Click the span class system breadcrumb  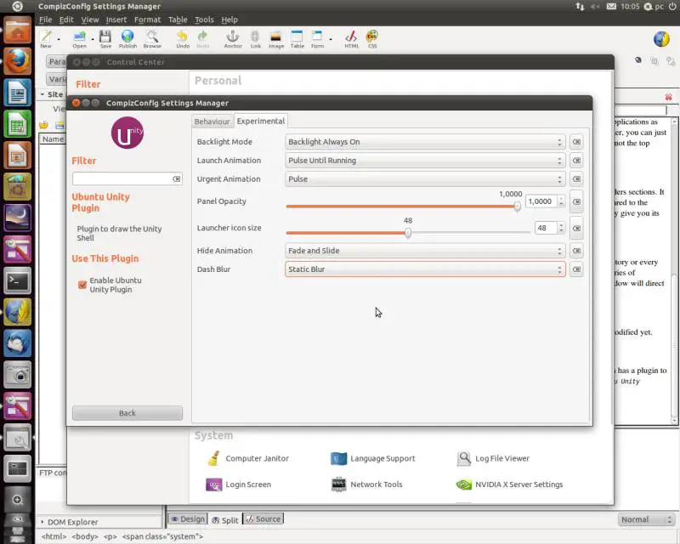click(162, 536)
